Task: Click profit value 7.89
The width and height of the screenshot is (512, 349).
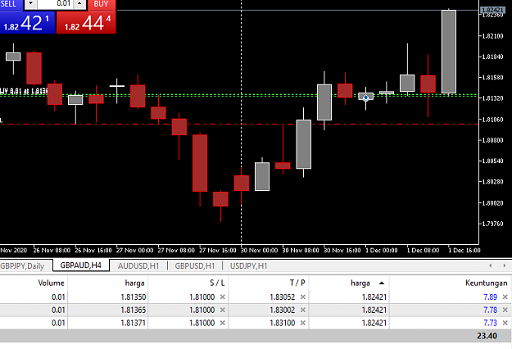Action: pyautogui.click(x=490, y=297)
